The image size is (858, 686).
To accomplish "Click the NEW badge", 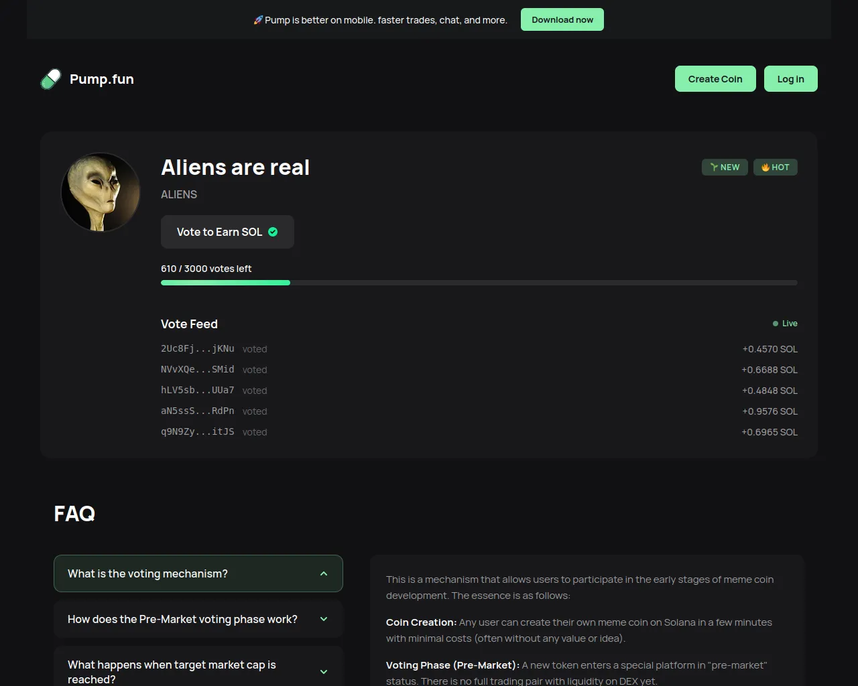I will click(725, 167).
